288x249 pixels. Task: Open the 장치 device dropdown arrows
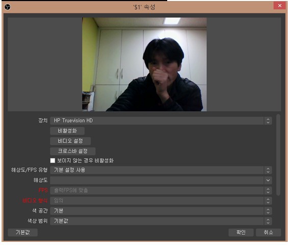pyautogui.click(x=268, y=121)
